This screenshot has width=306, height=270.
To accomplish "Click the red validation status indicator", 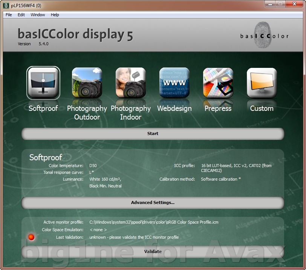I will (x=31, y=237).
